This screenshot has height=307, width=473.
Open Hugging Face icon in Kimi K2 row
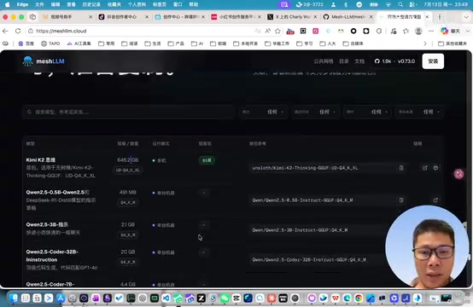pyautogui.click(x=435, y=168)
